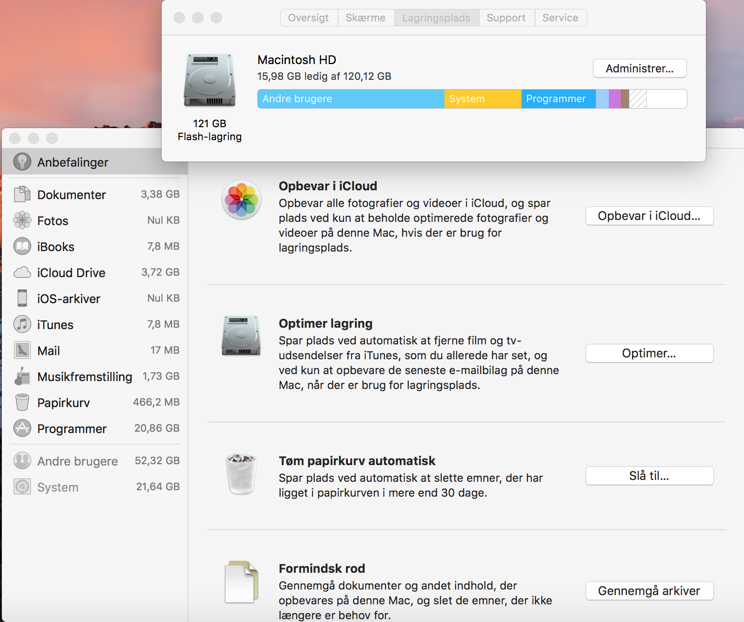Switch to the Oversigt tab
The width and height of the screenshot is (744, 622).
[x=309, y=18]
